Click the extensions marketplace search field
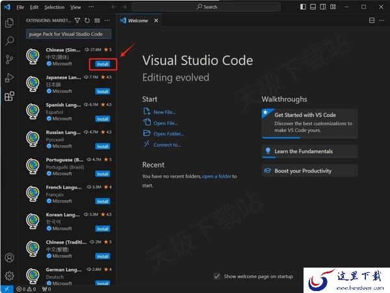Viewport: 390px width, 293px height. tap(69, 34)
